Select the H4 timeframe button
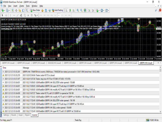This screenshot has width=162, height=122. point(59,15)
